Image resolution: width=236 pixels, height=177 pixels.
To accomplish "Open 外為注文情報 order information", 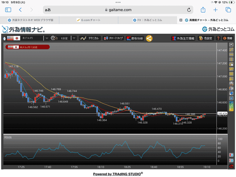I will (x=183, y=38).
